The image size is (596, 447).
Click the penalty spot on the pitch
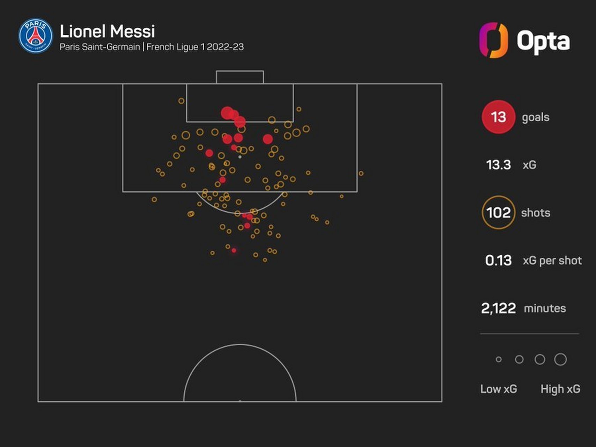(x=240, y=157)
